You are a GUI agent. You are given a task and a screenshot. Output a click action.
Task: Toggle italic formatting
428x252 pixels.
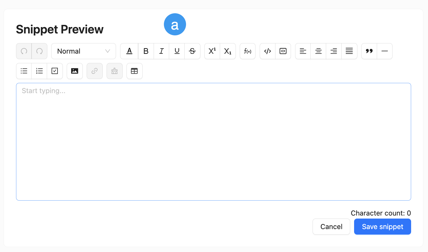point(161,51)
